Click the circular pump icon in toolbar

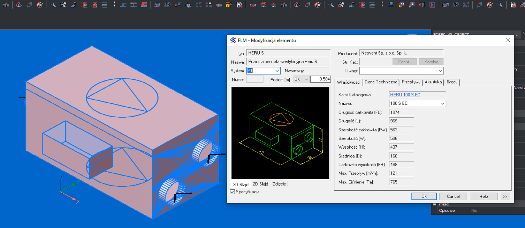(188, 5)
